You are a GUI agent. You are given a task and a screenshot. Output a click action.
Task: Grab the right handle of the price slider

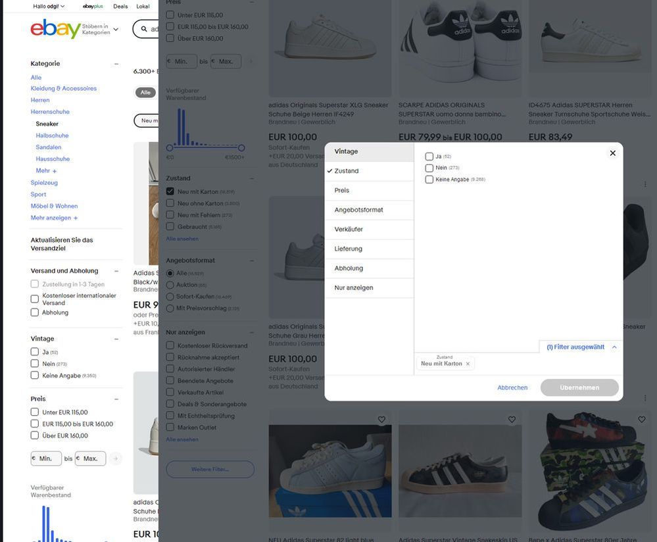click(241, 148)
